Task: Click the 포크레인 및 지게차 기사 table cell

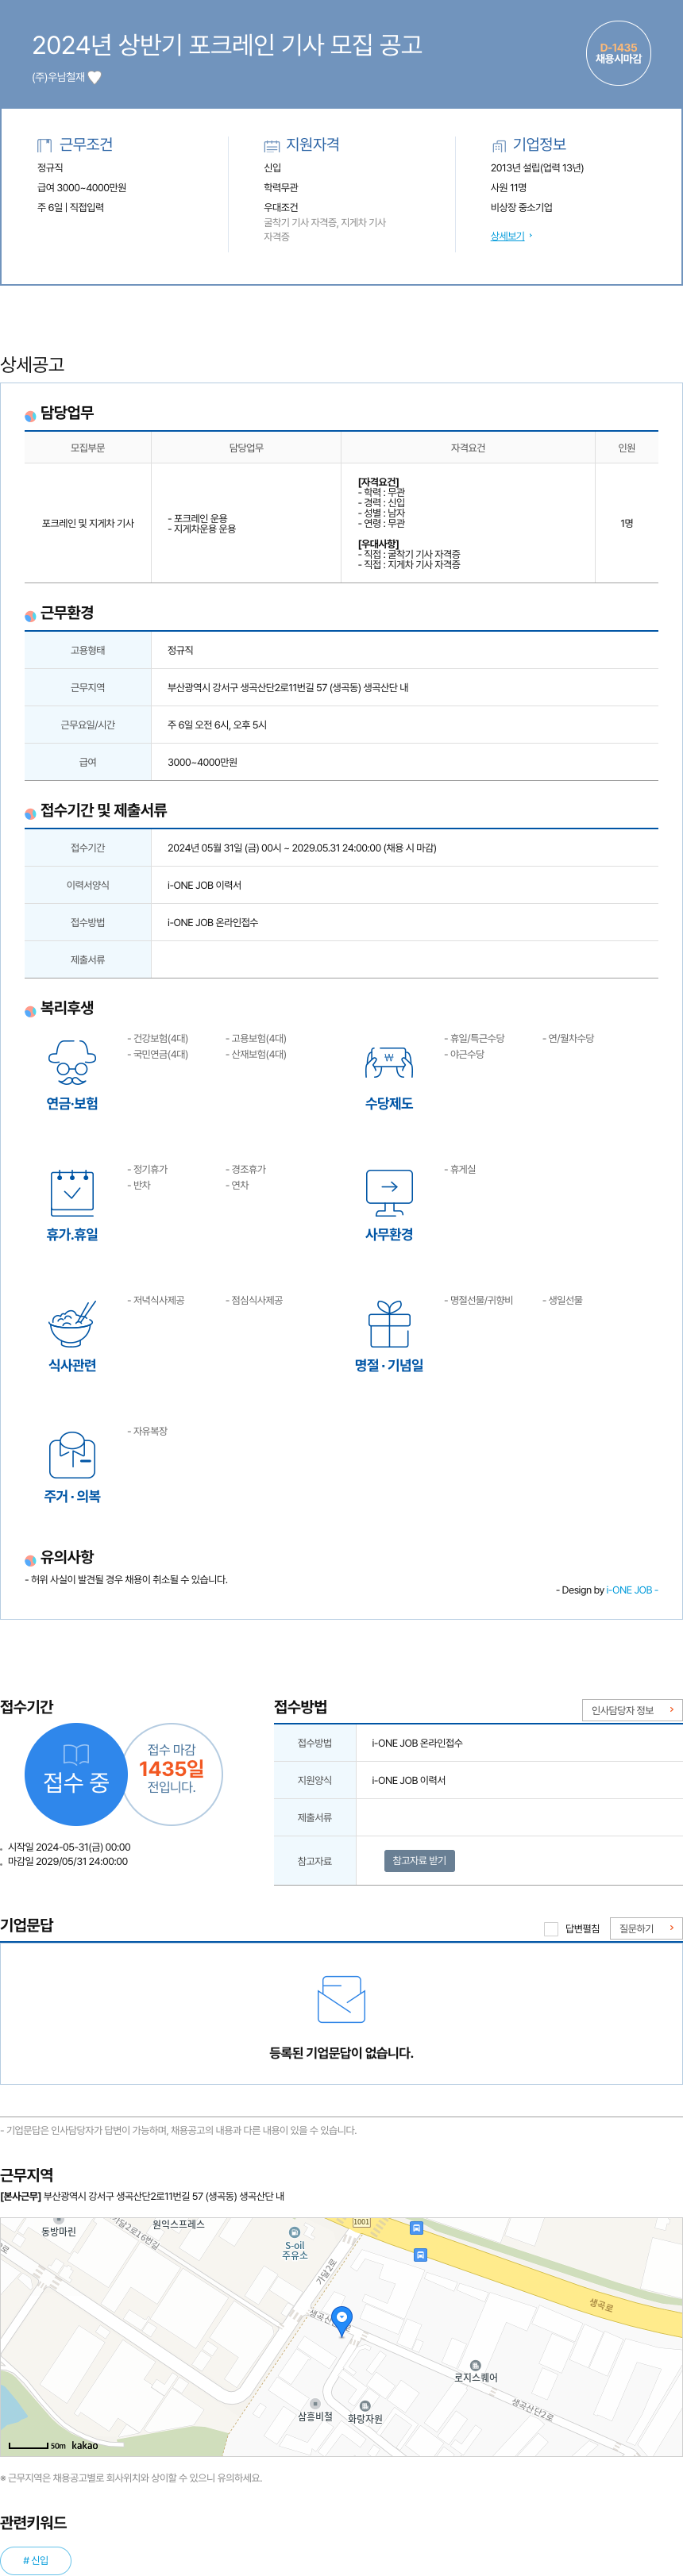Action: pyautogui.click(x=88, y=523)
